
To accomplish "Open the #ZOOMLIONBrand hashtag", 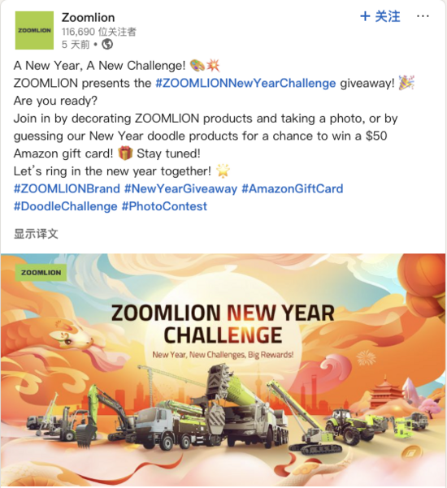I will pyautogui.click(x=67, y=189).
